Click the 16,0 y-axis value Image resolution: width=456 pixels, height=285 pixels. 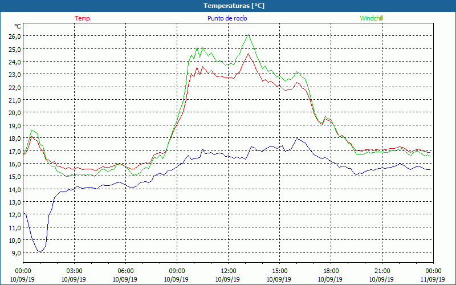(x=15, y=164)
